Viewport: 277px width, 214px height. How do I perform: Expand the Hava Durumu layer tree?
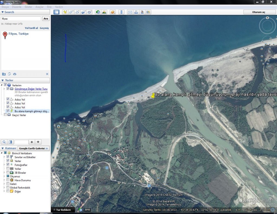coord(4,180)
